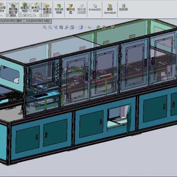Open the View Settings icon
This screenshot has width=177, height=177.
(112, 27)
